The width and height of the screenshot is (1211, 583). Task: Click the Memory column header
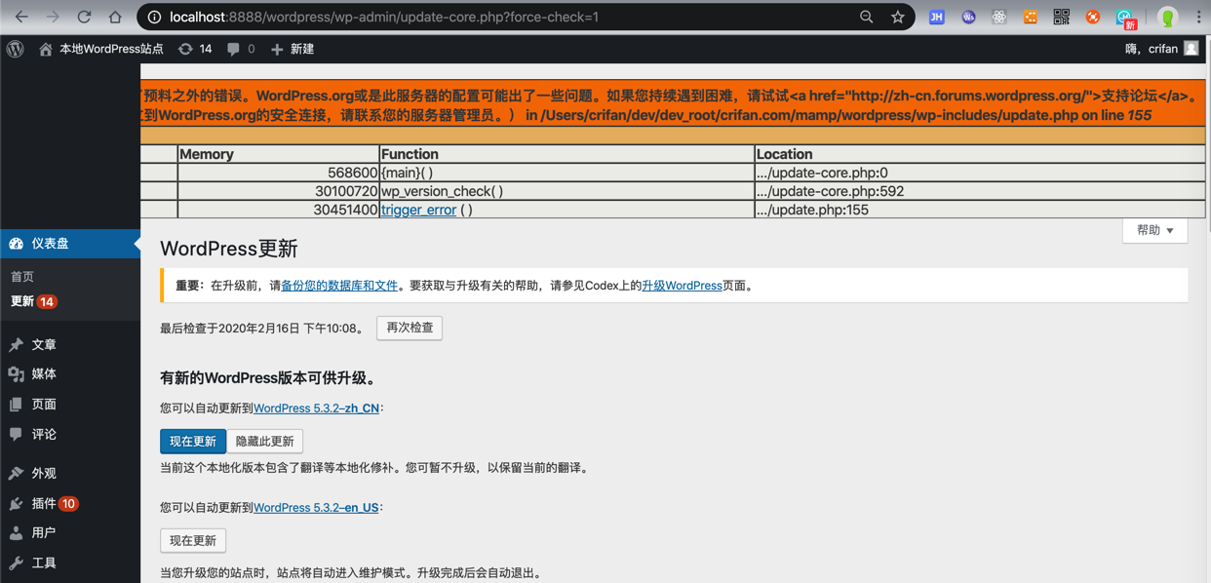tap(278, 154)
